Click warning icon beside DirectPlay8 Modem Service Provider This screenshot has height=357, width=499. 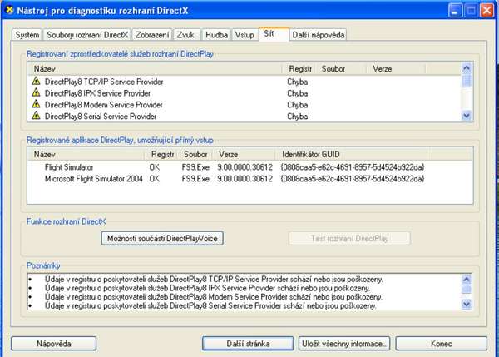tap(37, 104)
